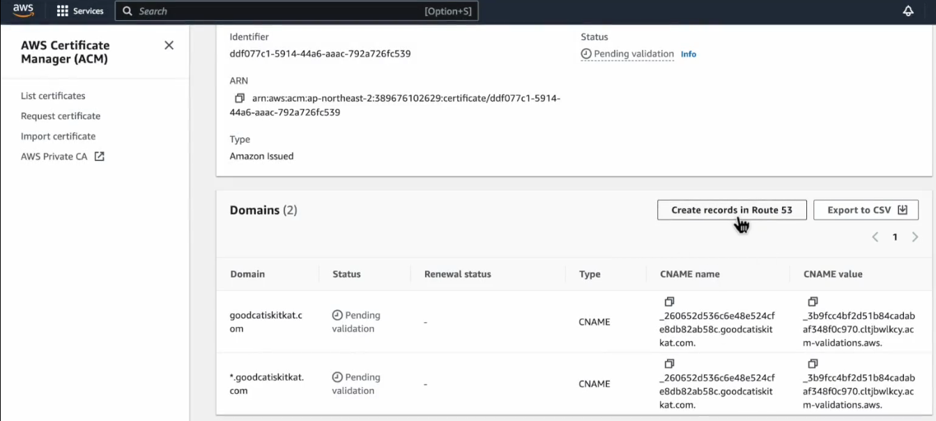This screenshot has height=421, width=936.
Task: Click CNAME value column header
Action: tap(833, 274)
